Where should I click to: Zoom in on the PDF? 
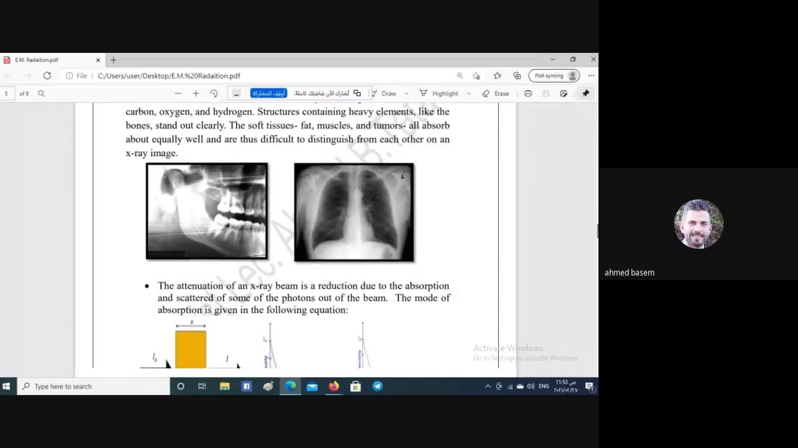(196, 93)
